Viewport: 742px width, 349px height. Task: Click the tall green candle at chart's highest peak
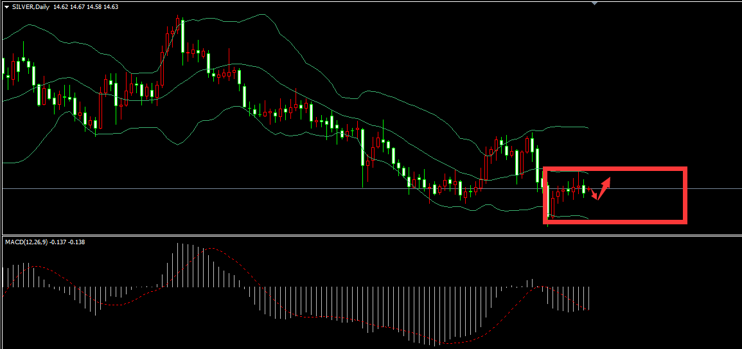[182, 37]
